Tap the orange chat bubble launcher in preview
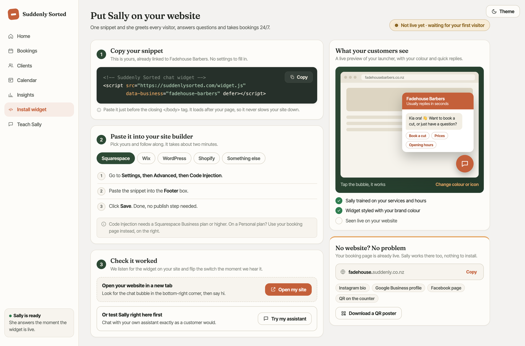 point(464,164)
